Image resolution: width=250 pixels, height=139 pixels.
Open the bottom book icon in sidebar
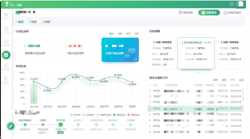pyautogui.click(x=6, y=80)
